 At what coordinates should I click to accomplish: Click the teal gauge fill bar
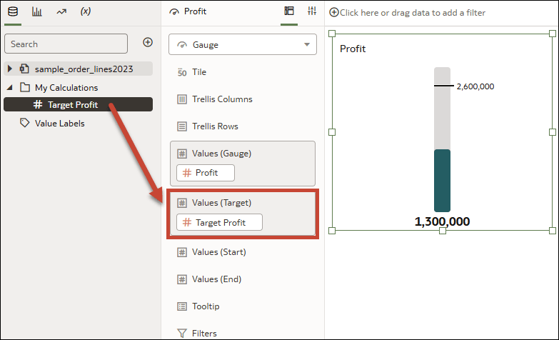point(442,180)
